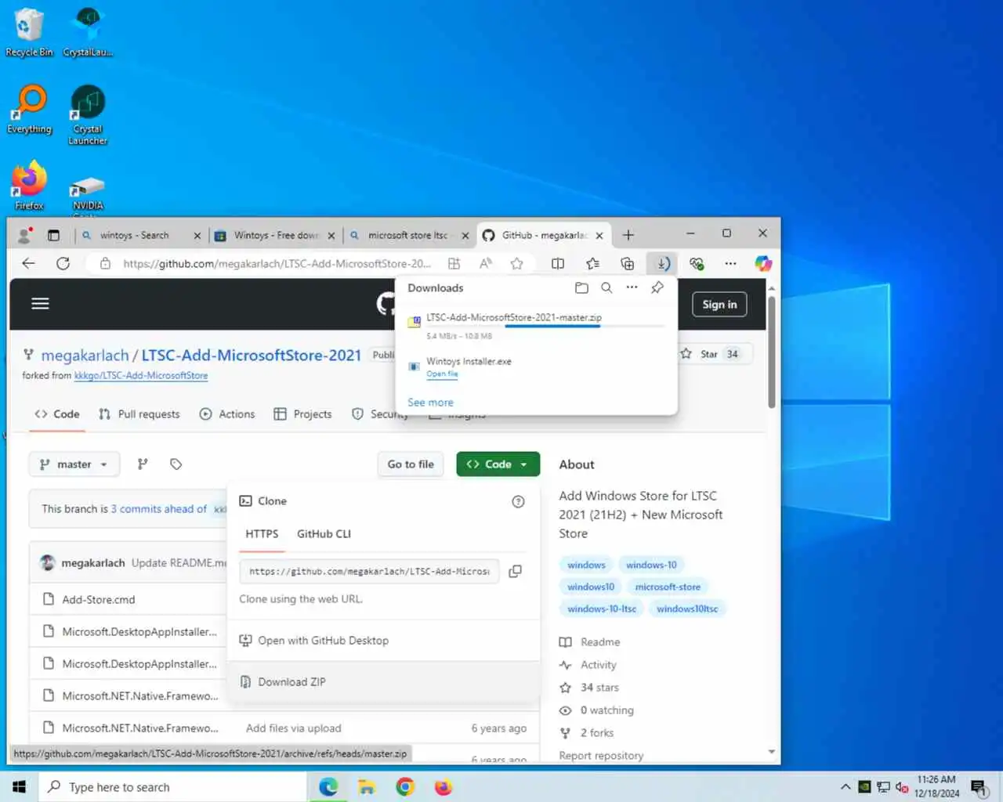Screen dimensions: 1003x802
Task: View site information lock icon
Action: pos(105,264)
